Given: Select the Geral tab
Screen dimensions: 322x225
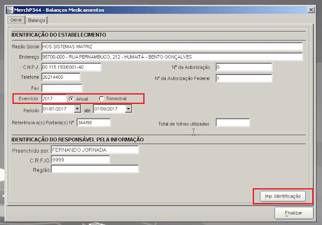Looking at the screenshot, I should tap(16, 20).
